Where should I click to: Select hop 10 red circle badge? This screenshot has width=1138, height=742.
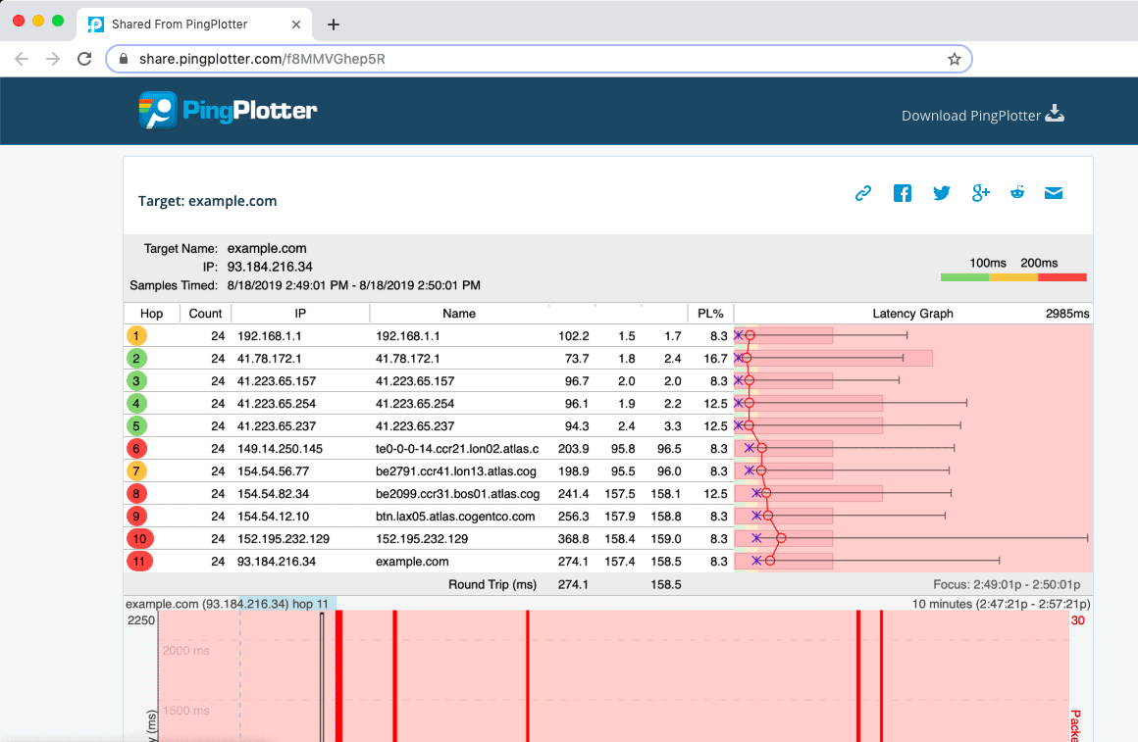point(140,538)
